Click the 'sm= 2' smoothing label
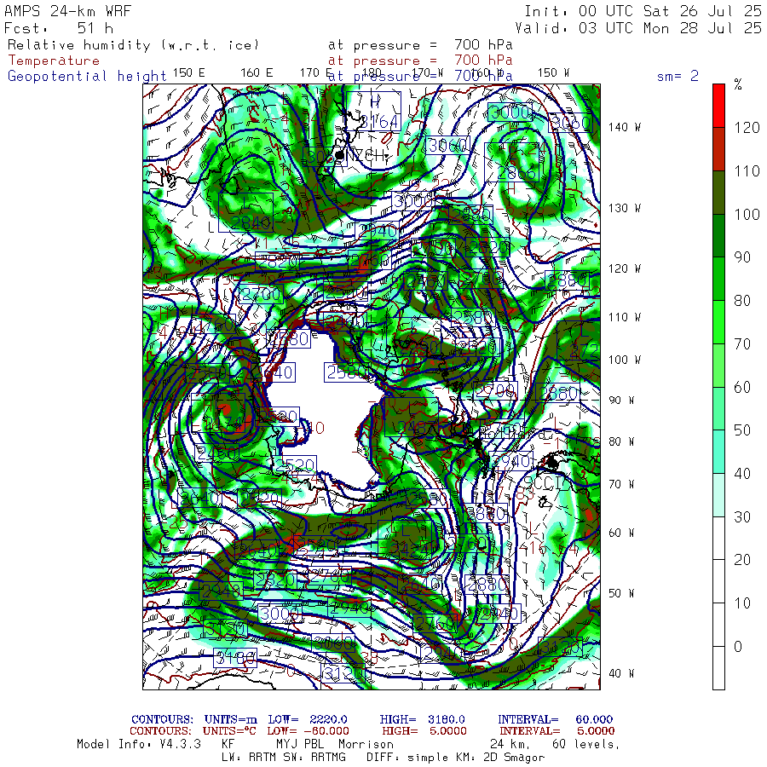This screenshot has width=767, height=767. click(678, 76)
